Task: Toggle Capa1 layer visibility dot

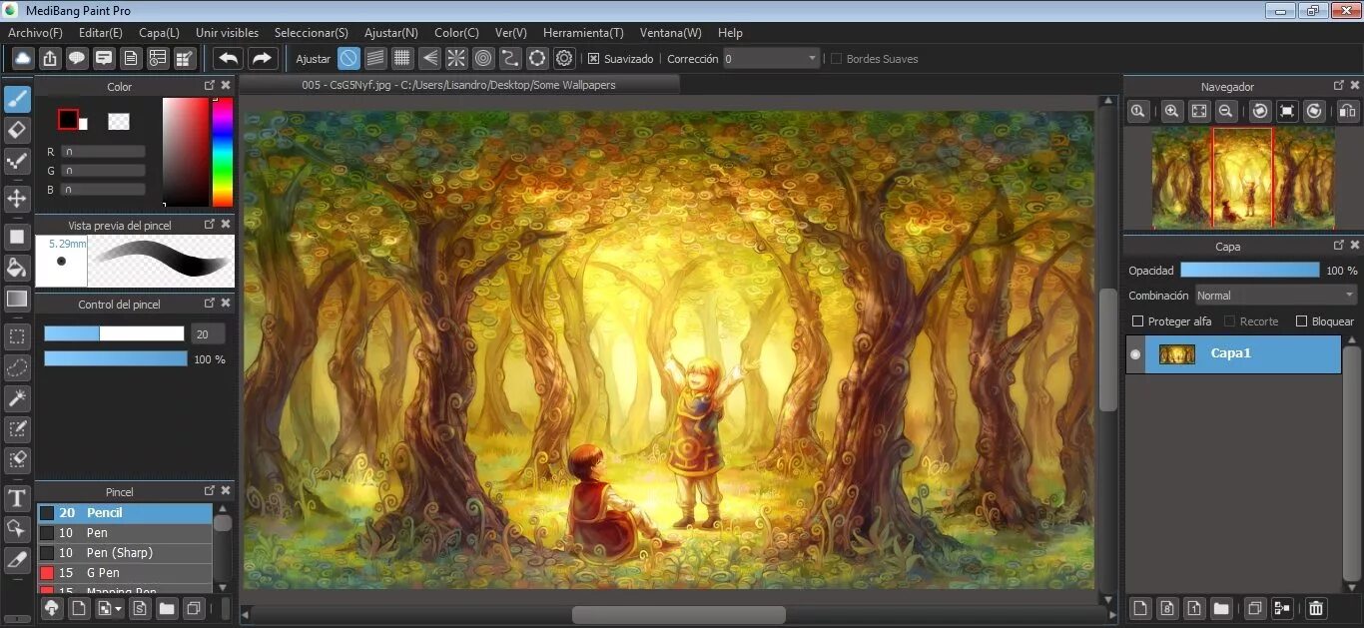Action: point(1135,354)
